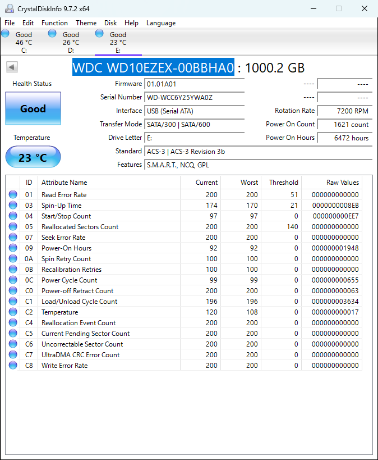
Task: Click the status orb for UltraDMA CRC Error Count
Action: pos(13,354)
